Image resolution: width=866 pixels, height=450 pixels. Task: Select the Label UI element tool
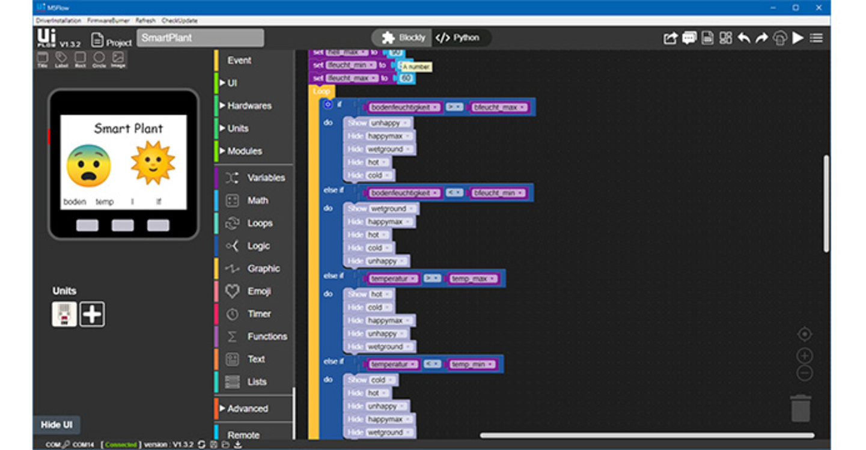pyautogui.click(x=61, y=59)
